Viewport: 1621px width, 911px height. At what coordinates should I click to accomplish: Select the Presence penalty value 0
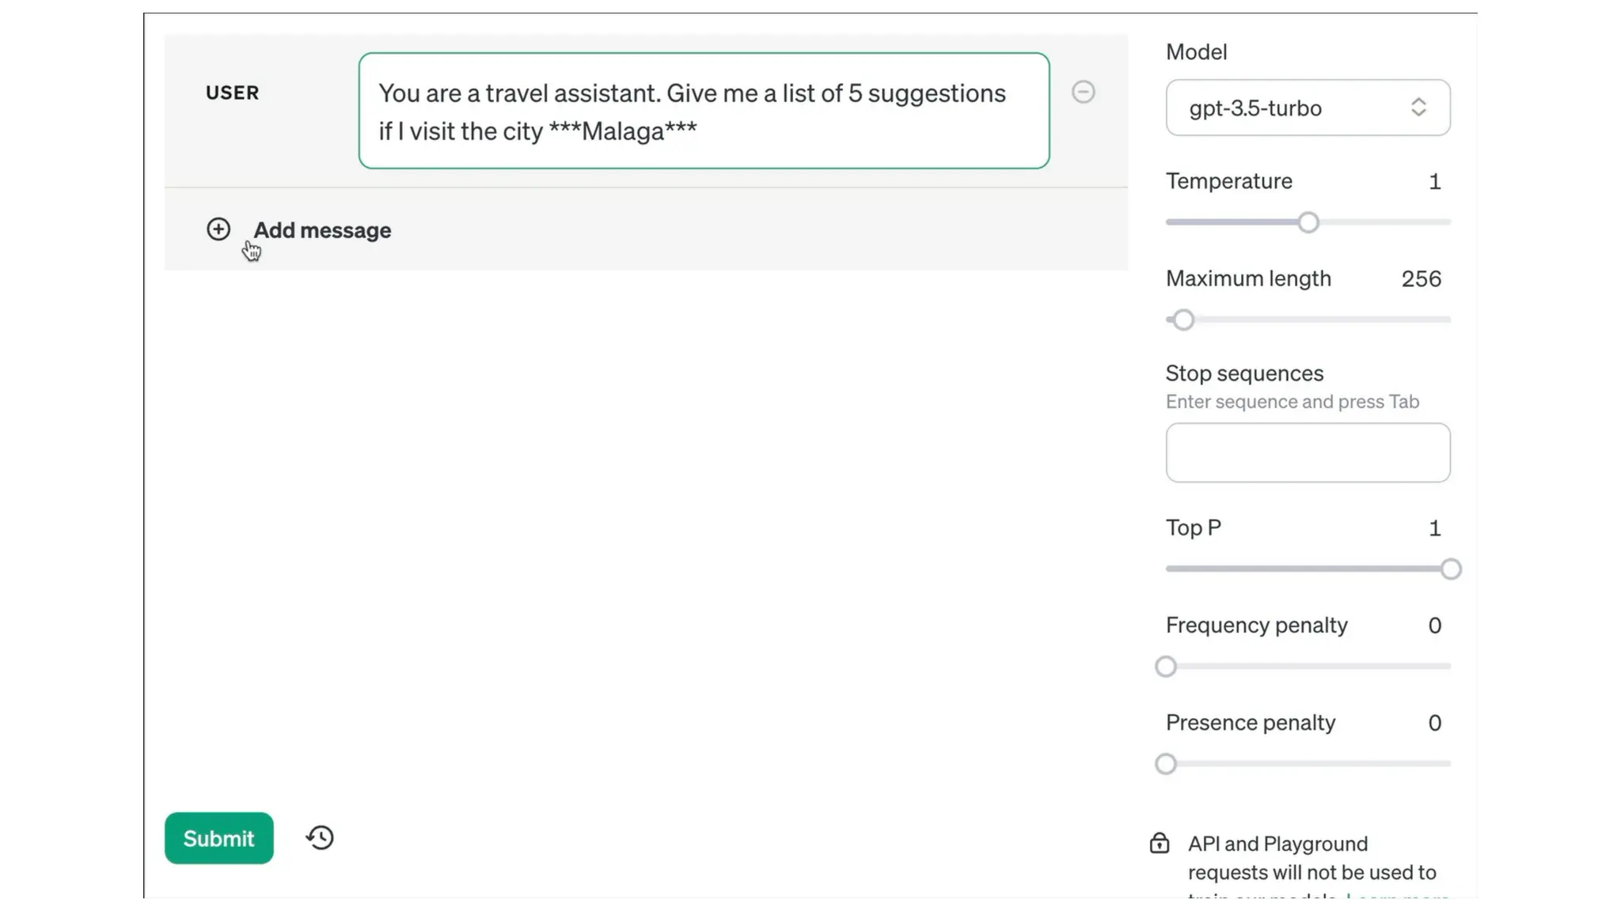click(1434, 723)
